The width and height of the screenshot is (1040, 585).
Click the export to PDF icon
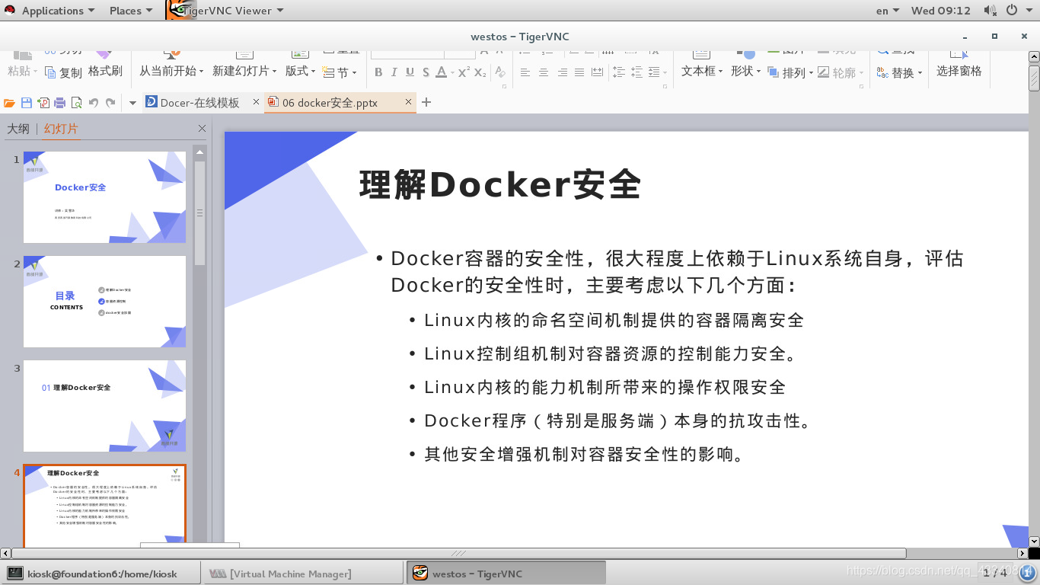click(43, 103)
